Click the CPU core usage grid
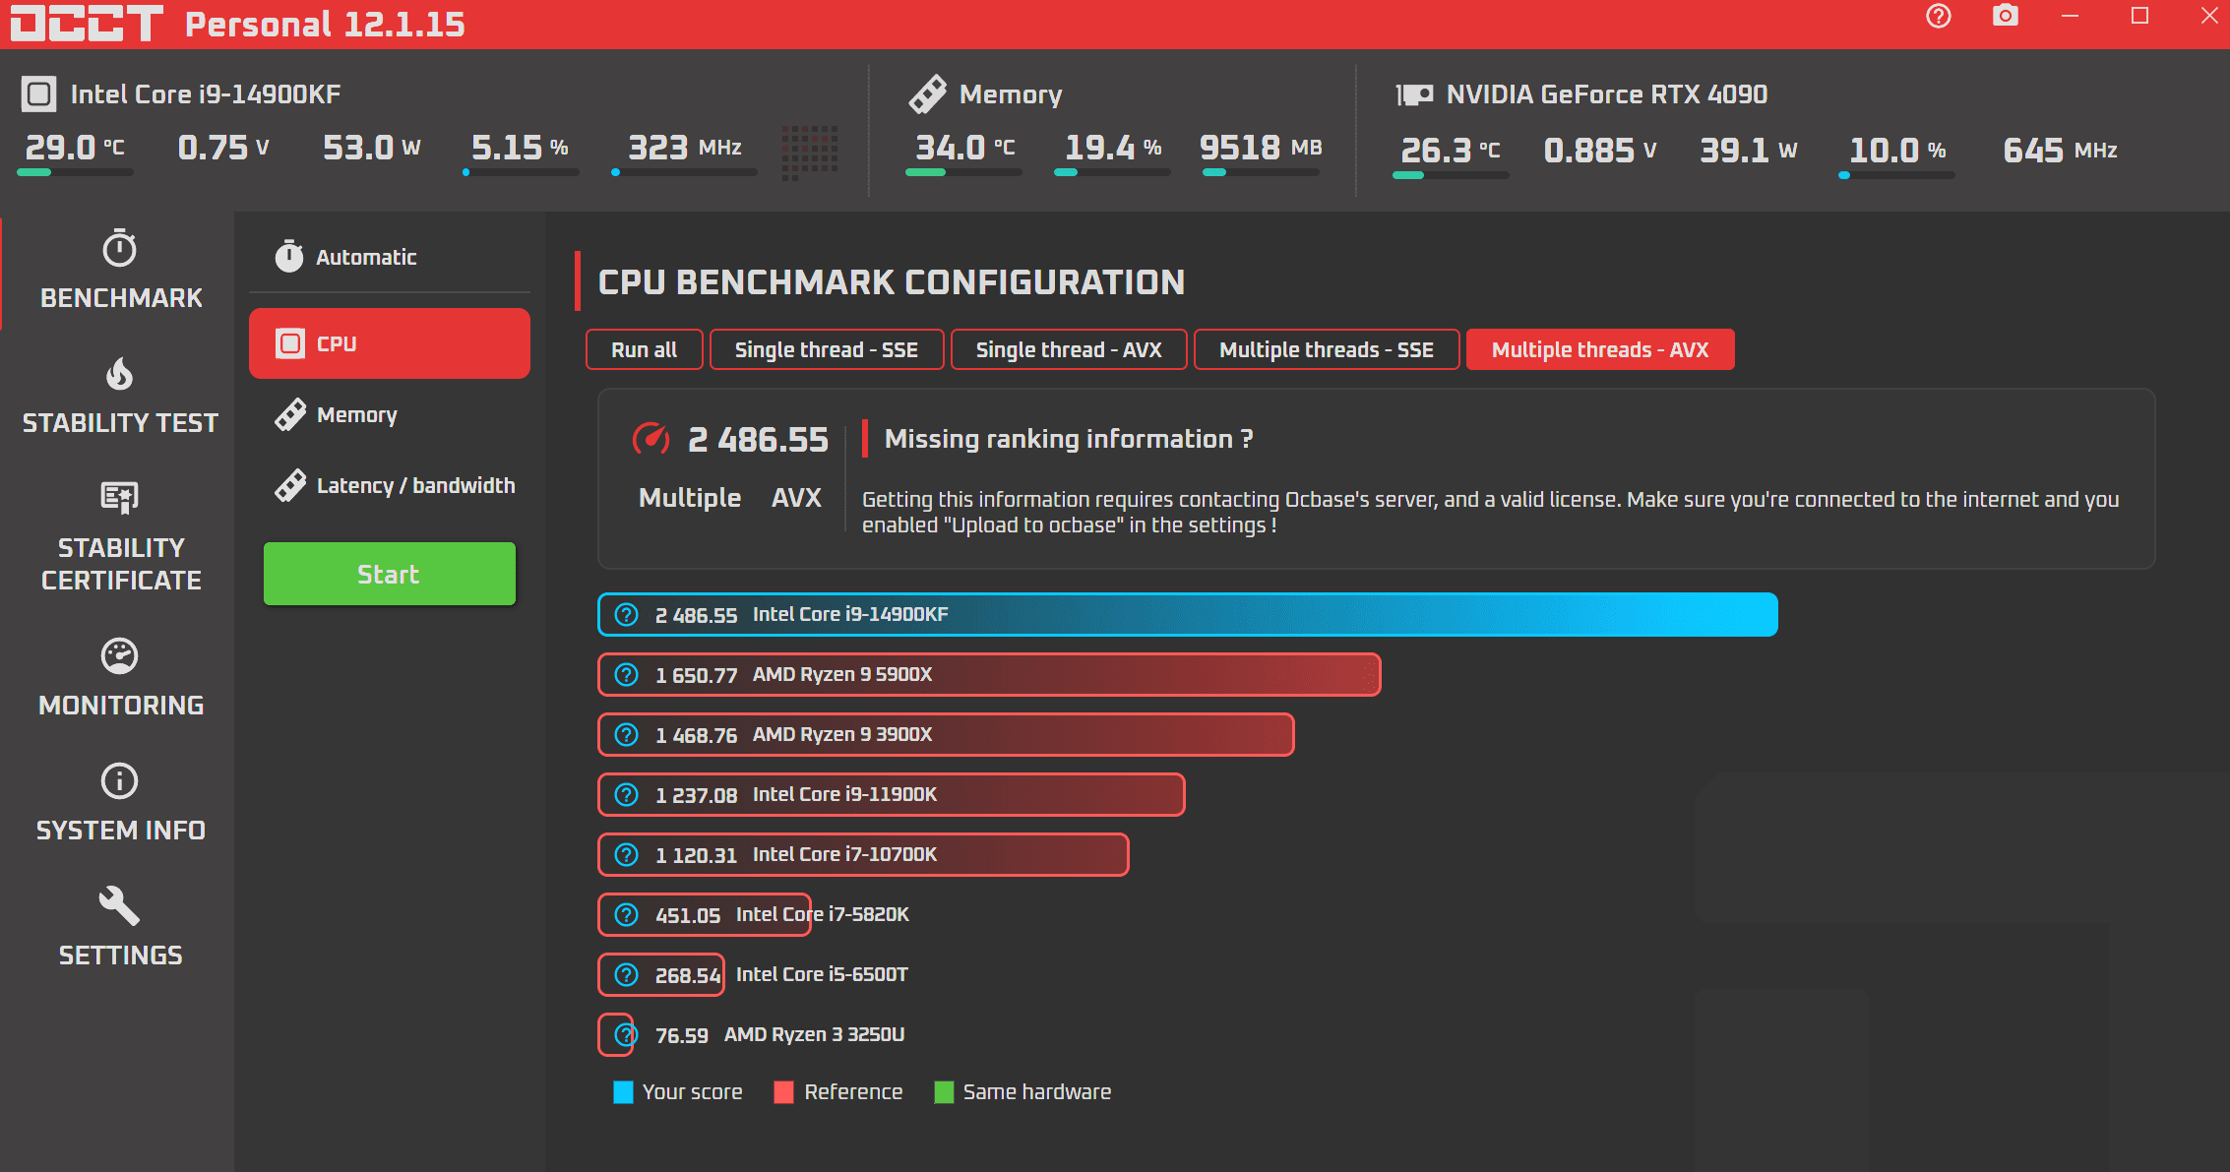This screenshot has width=2230, height=1172. [x=809, y=153]
